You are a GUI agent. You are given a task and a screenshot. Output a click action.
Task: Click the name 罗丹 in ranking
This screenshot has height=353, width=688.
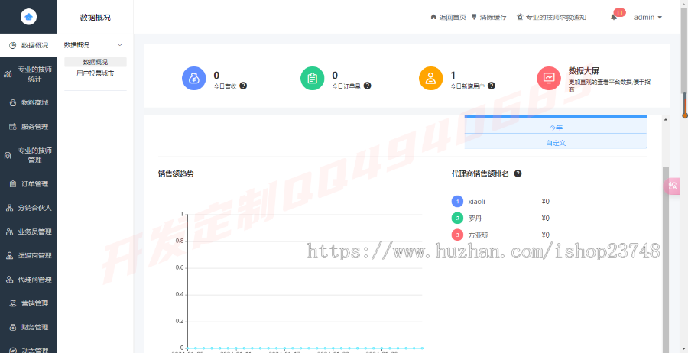475,218
